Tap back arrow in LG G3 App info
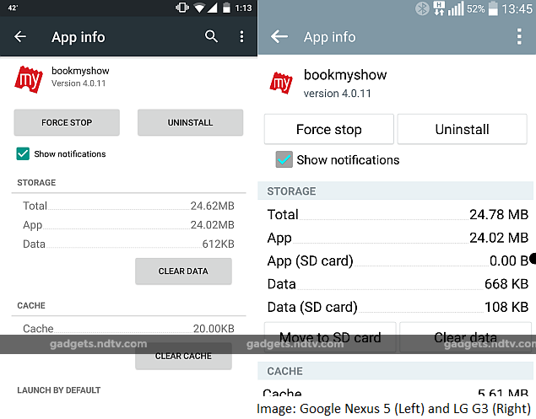Viewport: 536px width, 419px height. point(279,36)
